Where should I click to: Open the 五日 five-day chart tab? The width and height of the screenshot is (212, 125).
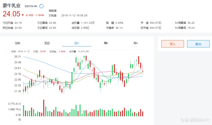click(x=47, y=43)
